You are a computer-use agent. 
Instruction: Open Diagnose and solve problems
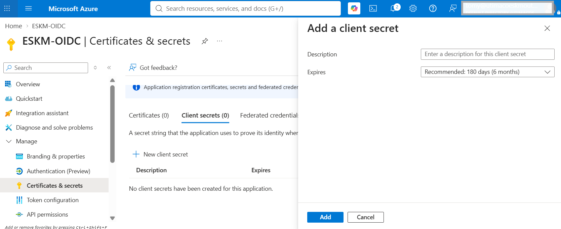coord(54,128)
